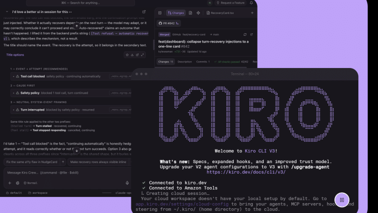Screen dimensions: 378x213
Task: Switch to the Changes panel tab
Action: 176,13
